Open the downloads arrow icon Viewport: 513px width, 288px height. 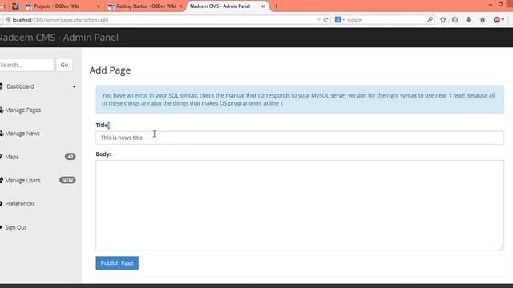click(x=468, y=20)
